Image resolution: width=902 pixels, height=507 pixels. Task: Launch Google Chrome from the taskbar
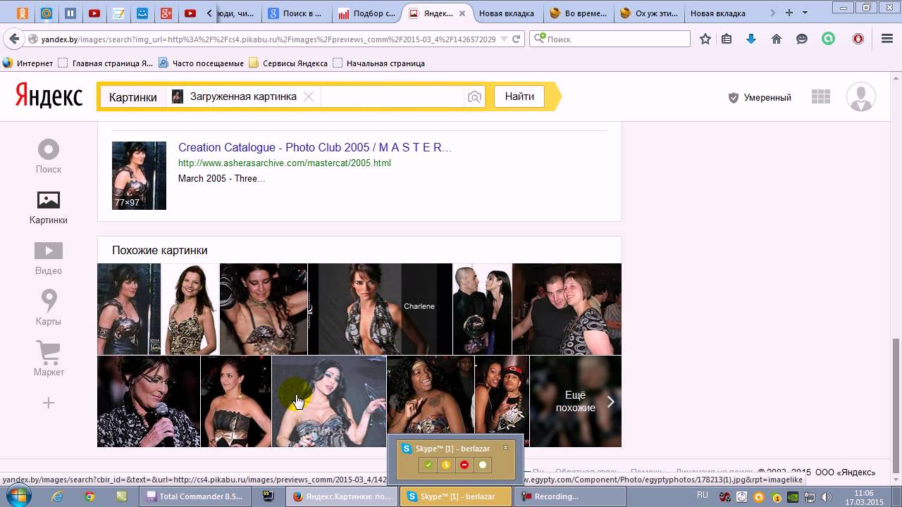click(x=89, y=496)
